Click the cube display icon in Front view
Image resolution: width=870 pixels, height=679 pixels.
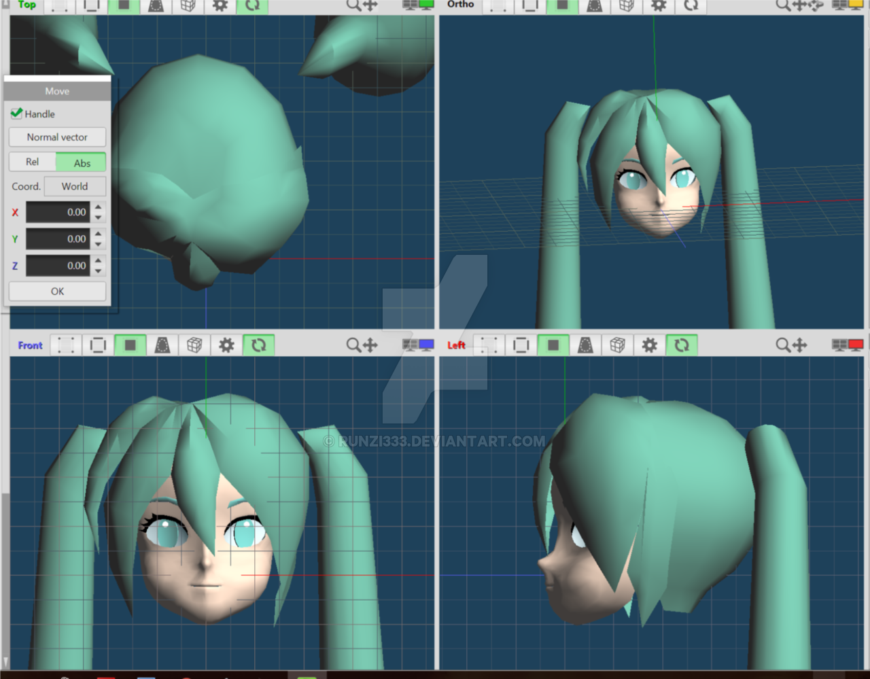coord(194,345)
